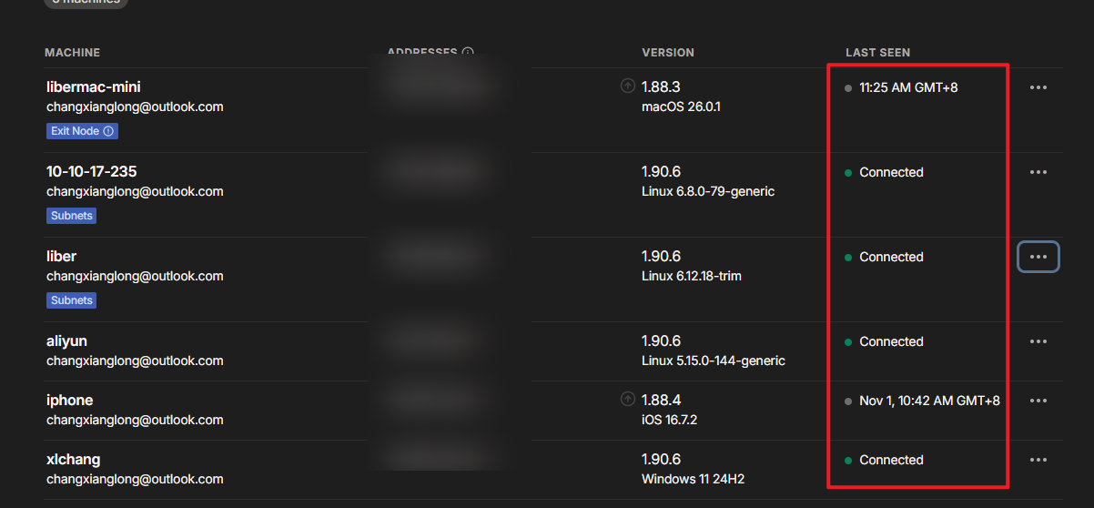Open the three-dot menu for xlchang
Viewport: 1094px width, 508px height.
pos(1038,460)
